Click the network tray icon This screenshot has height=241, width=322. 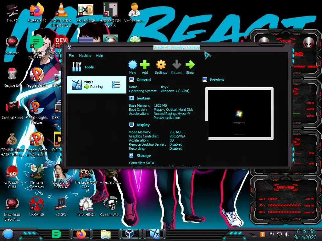[x=280, y=234]
